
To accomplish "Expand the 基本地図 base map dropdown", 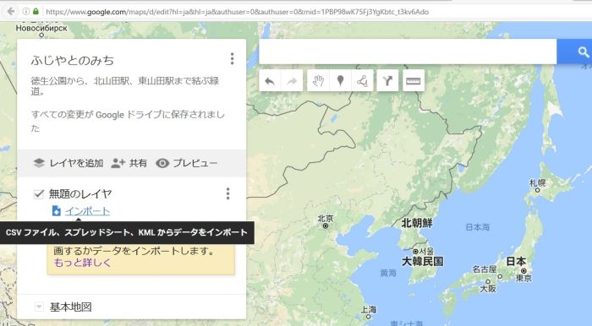I will [x=39, y=307].
